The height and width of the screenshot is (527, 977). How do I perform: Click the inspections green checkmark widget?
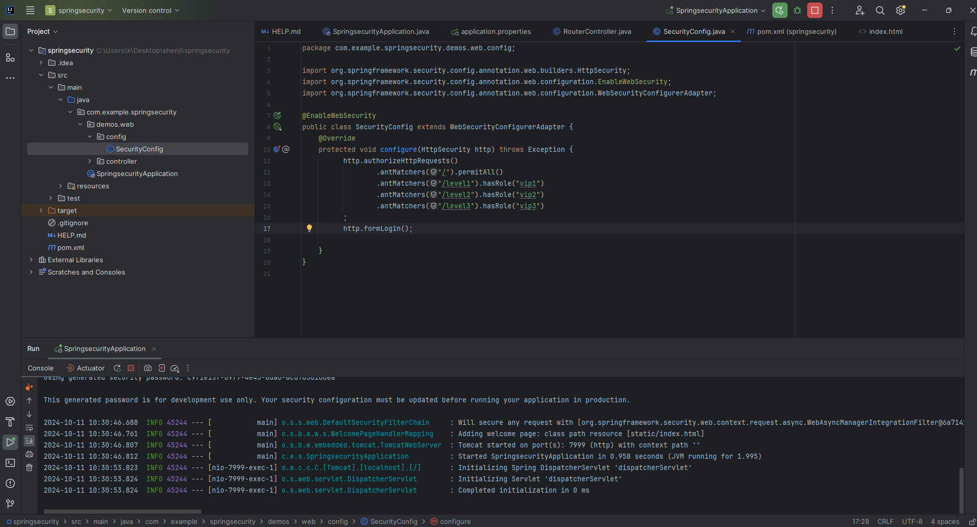(x=957, y=48)
